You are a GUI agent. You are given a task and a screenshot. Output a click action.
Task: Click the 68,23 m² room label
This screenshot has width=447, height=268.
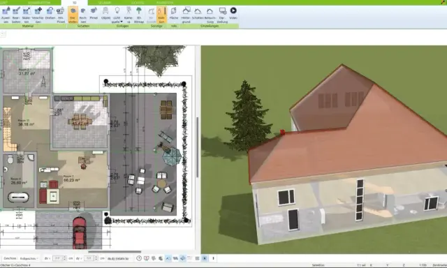(x=71, y=180)
